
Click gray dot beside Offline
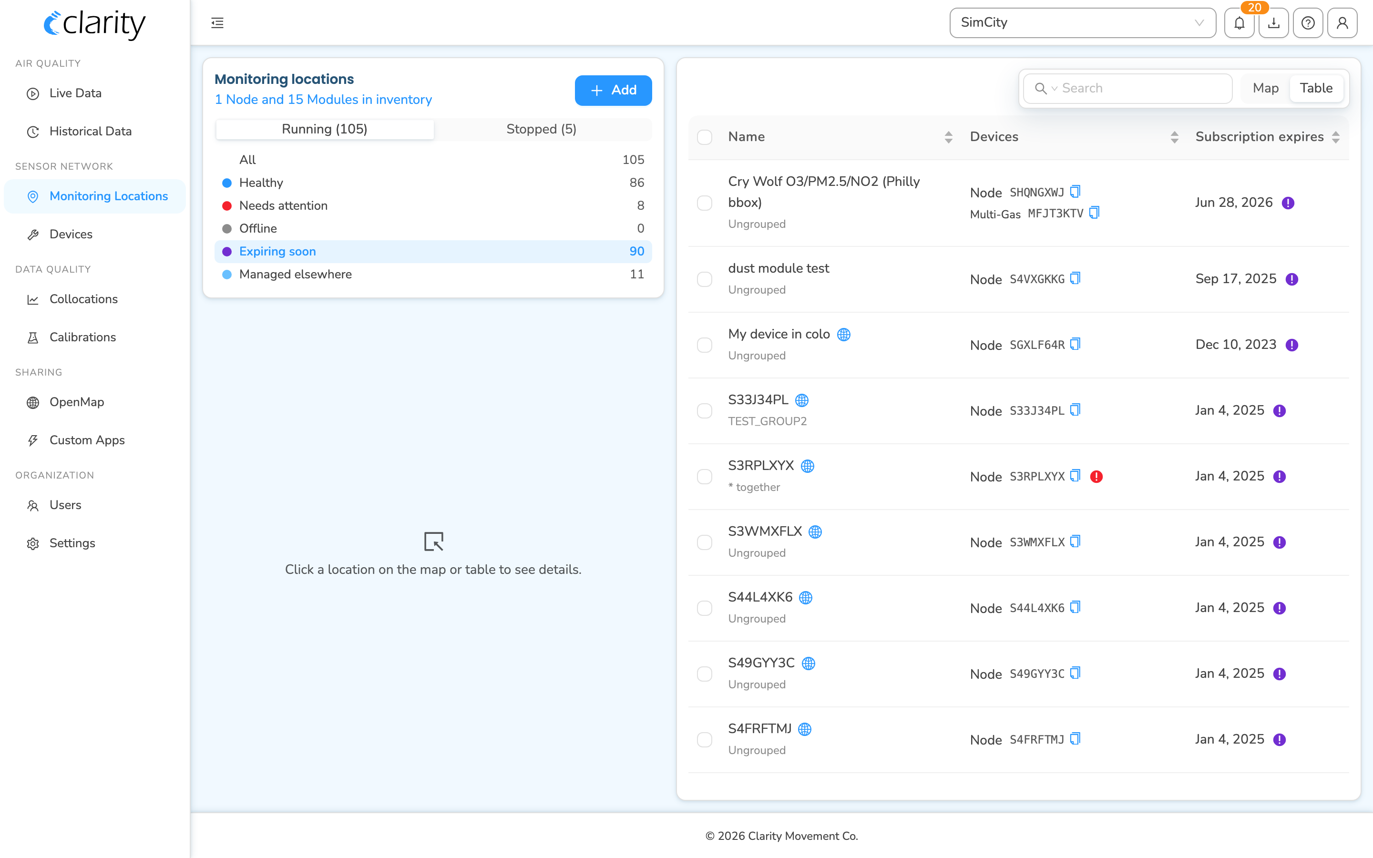click(x=226, y=229)
